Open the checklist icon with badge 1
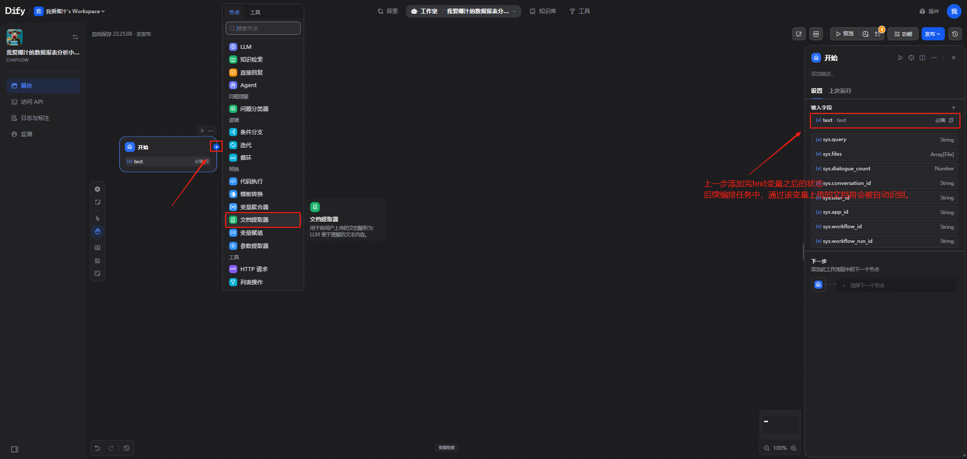This screenshot has width=967, height=459. click(878, 34)
